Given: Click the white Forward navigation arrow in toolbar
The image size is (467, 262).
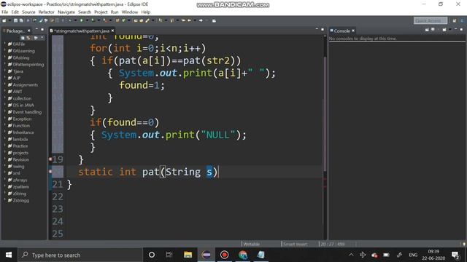Looking at the screenshot, I should coord(201,20).
